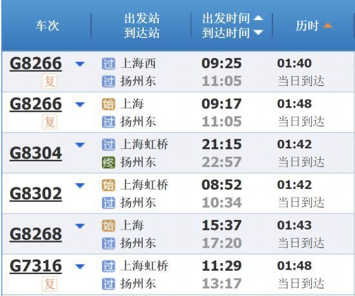
Task: Click the 复 badge under G7316
Action: (49, 284)
